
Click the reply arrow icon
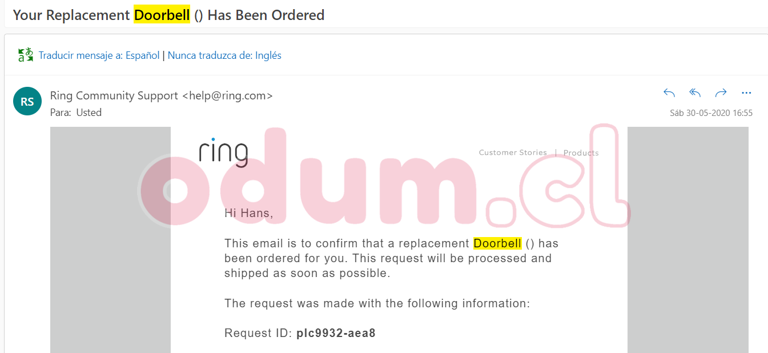[x=669, y=93]
